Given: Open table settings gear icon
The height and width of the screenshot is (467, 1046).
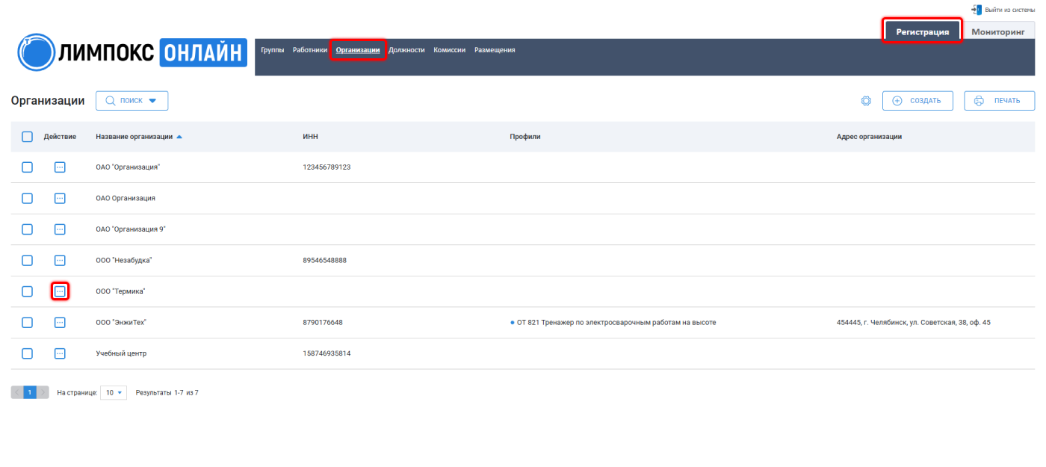Looking at the screenshot, I should pos(867,101).
